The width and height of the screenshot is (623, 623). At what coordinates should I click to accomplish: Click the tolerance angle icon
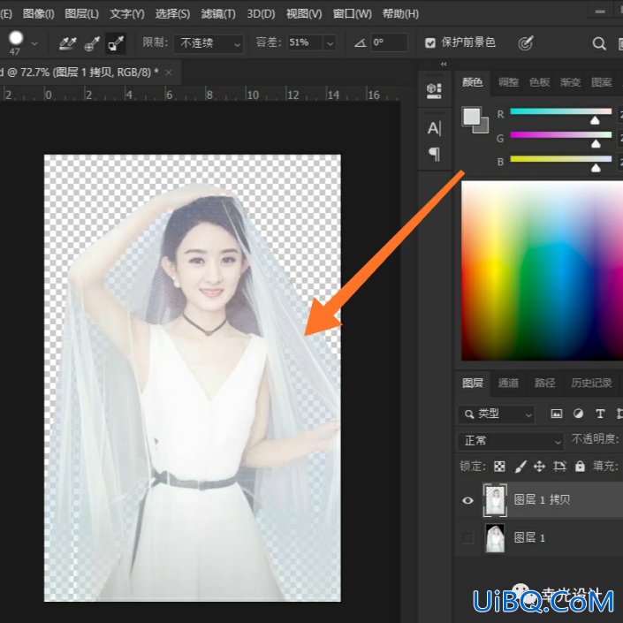360,43
